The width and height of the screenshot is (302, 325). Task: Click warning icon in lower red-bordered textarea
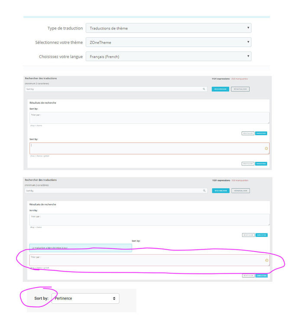[x=267, y=260]
